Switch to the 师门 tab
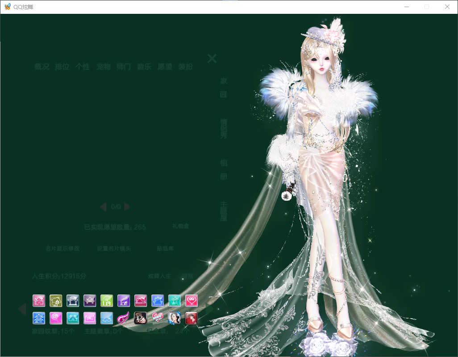Screen dimensions: 458x357 coord(124,67)
